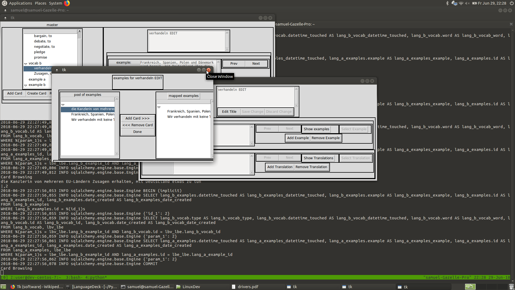Click the Show examples button
515x290 pixels.
click(317, 129)
